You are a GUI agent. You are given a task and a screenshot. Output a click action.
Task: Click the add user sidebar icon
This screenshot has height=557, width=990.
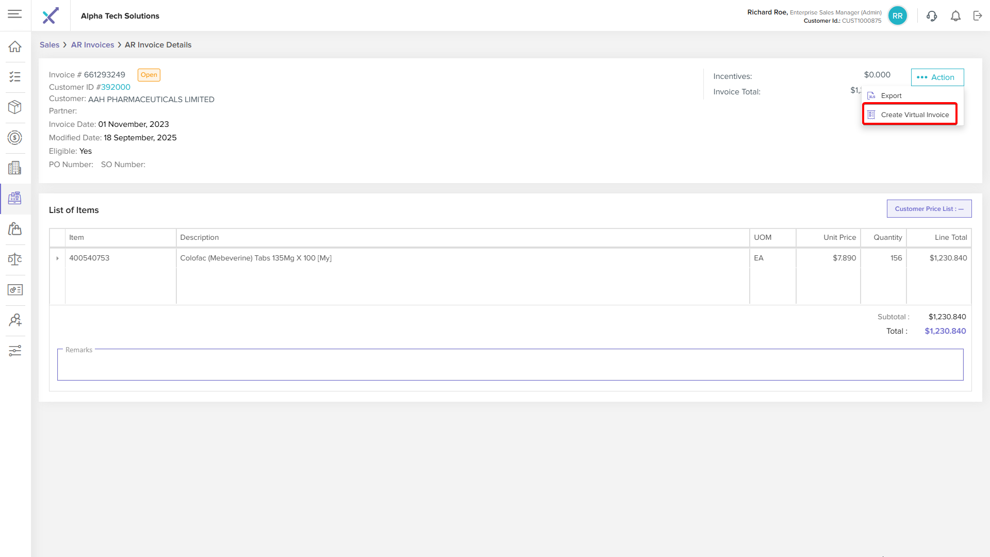coord(15,320)
